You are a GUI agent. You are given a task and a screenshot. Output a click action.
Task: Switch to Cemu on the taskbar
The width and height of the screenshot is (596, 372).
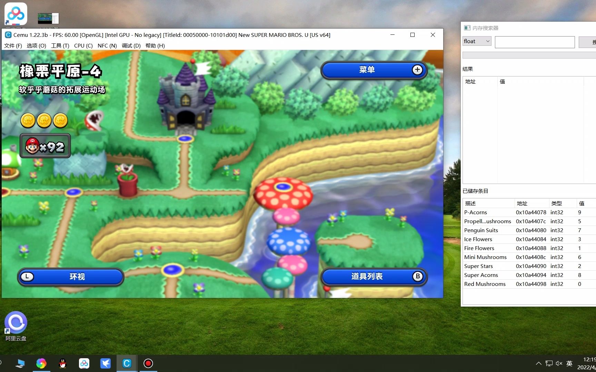(x=127, y=363)
